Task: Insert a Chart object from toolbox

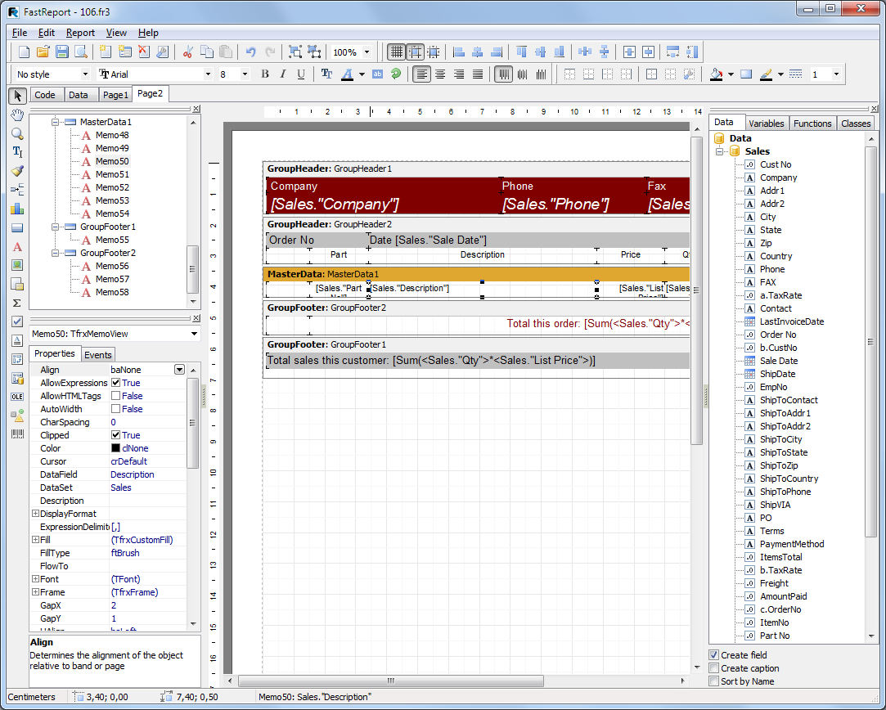Action: click(x=17, y=209)
